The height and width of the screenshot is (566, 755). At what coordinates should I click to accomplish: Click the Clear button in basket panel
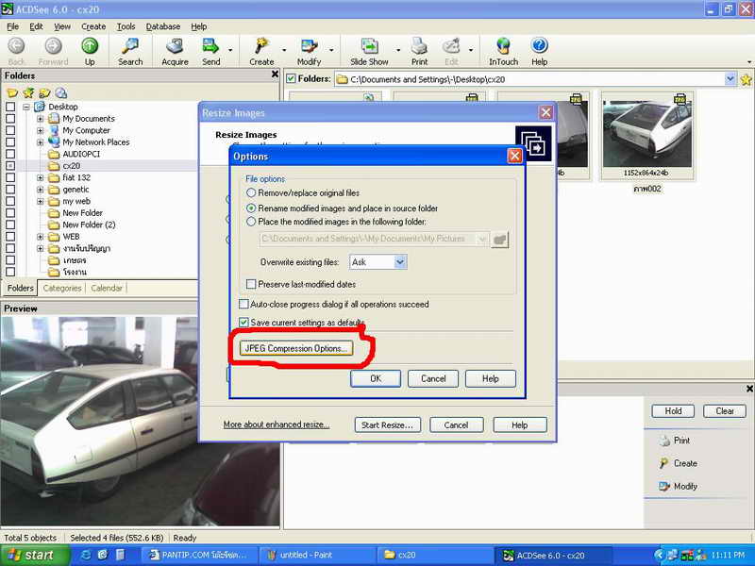tap(725, 411)
